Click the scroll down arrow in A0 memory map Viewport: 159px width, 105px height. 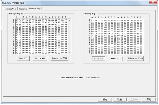pos(70,53)
